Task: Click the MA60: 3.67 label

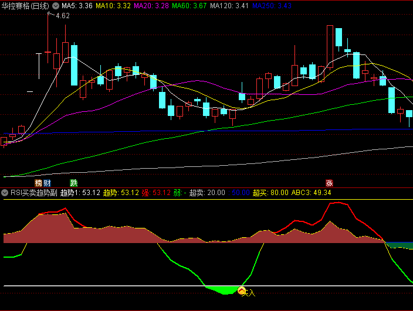Action: point(189,6)
